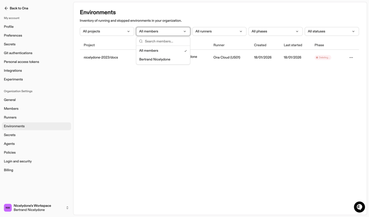Open Secrets under My account
Image resolution: width=369 pixels, height=217 pixels.
pyautogui.click(x=36, y=44)
